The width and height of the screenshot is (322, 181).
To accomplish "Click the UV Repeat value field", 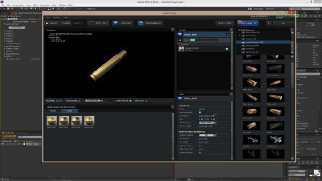I will [203, 139].
